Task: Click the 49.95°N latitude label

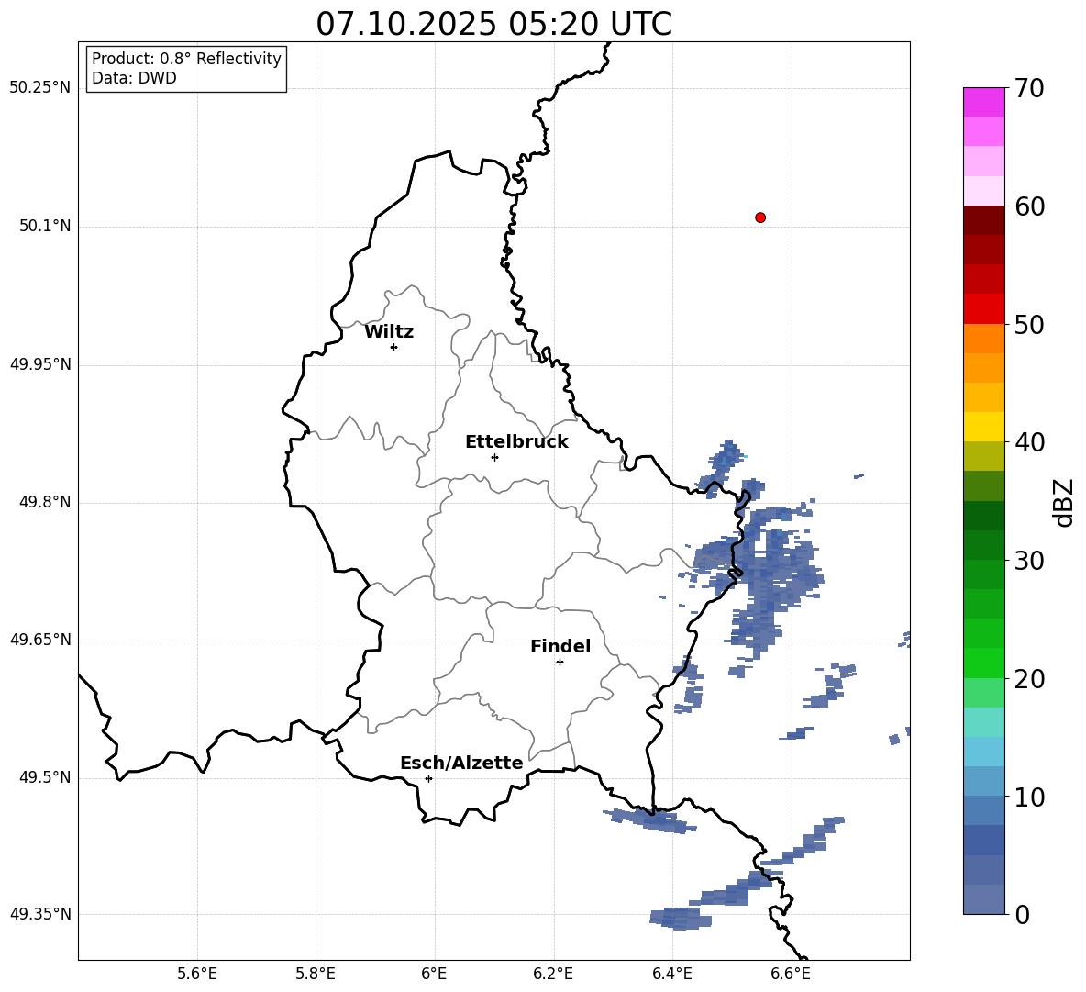Action: click(40, 364)
